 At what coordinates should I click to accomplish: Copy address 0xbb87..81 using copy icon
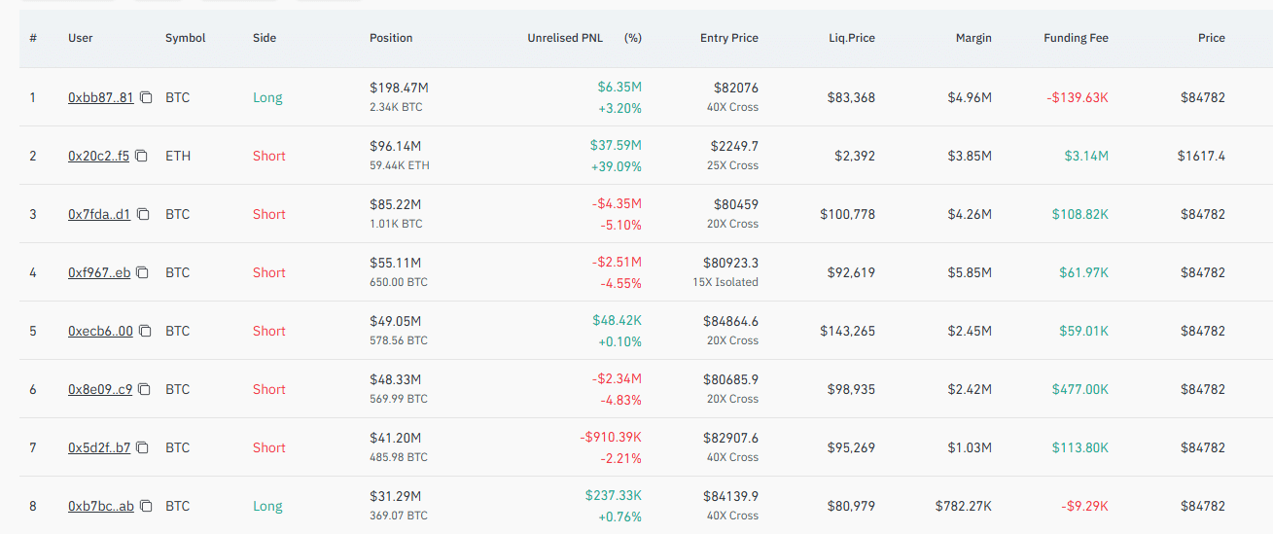(x=146, y=97)
